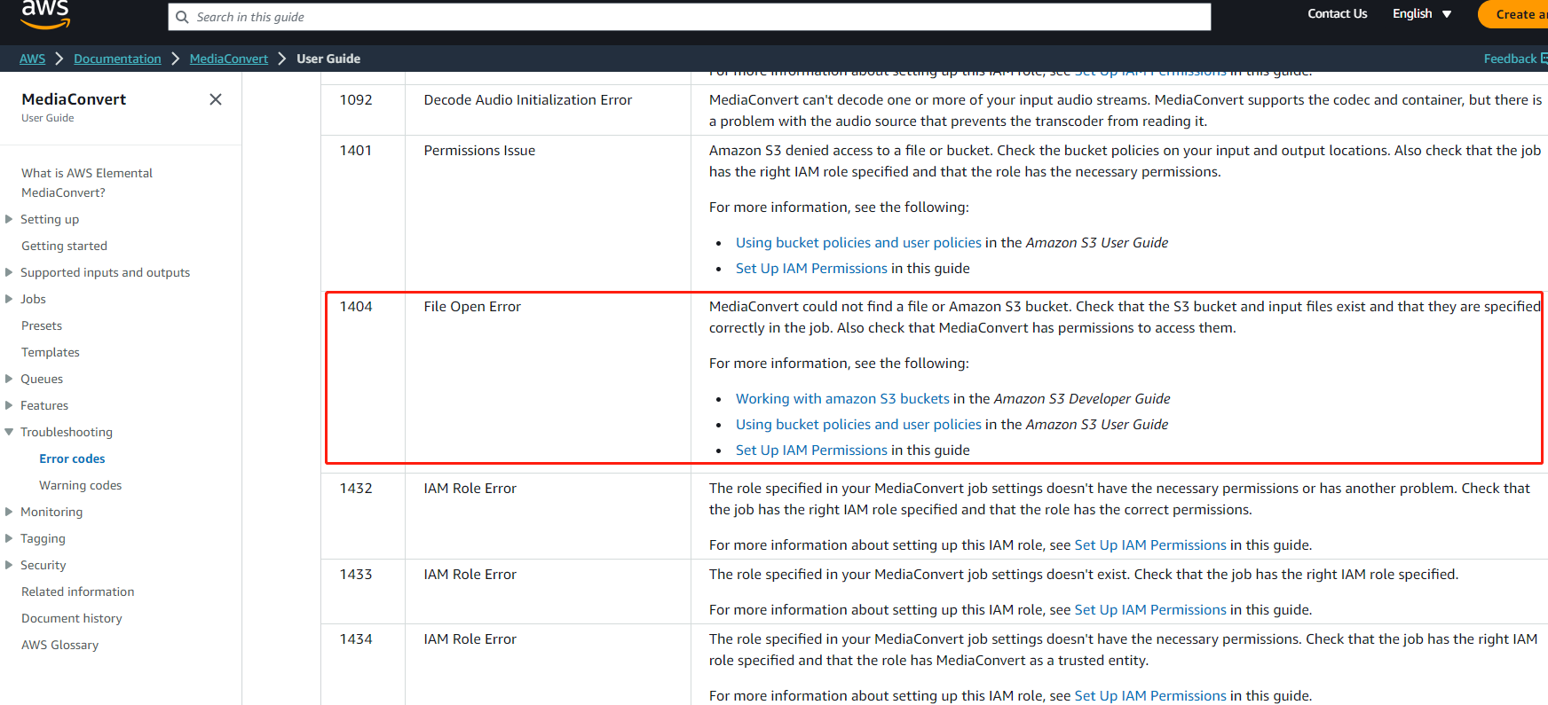
Task: Expand the Security section arrow
Action: pos(9,565)
